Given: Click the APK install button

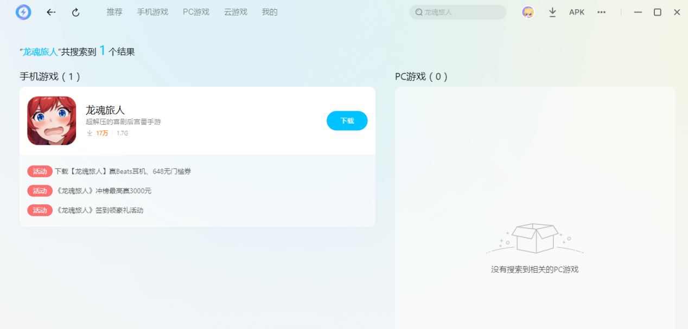Looking at the screenshot, I should (x=577, y=12).
